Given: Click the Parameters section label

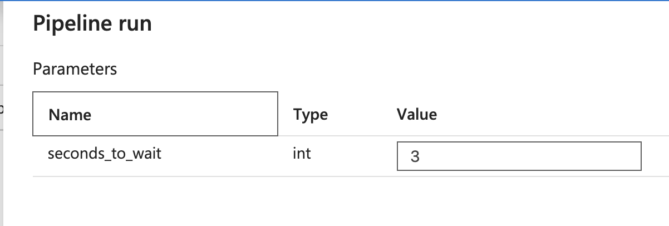Looking at the screenshot, I should 75,69.
